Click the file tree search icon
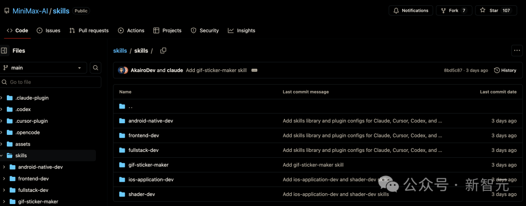The width and height of the screenshot is (526, 206). coord(96,68)
